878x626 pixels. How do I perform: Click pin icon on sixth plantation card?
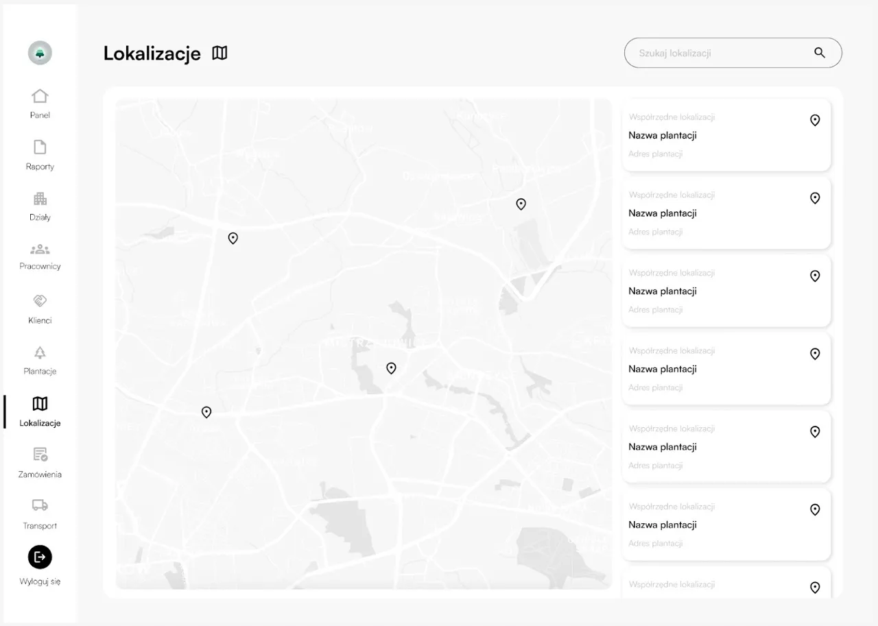(x=815, y=510)
